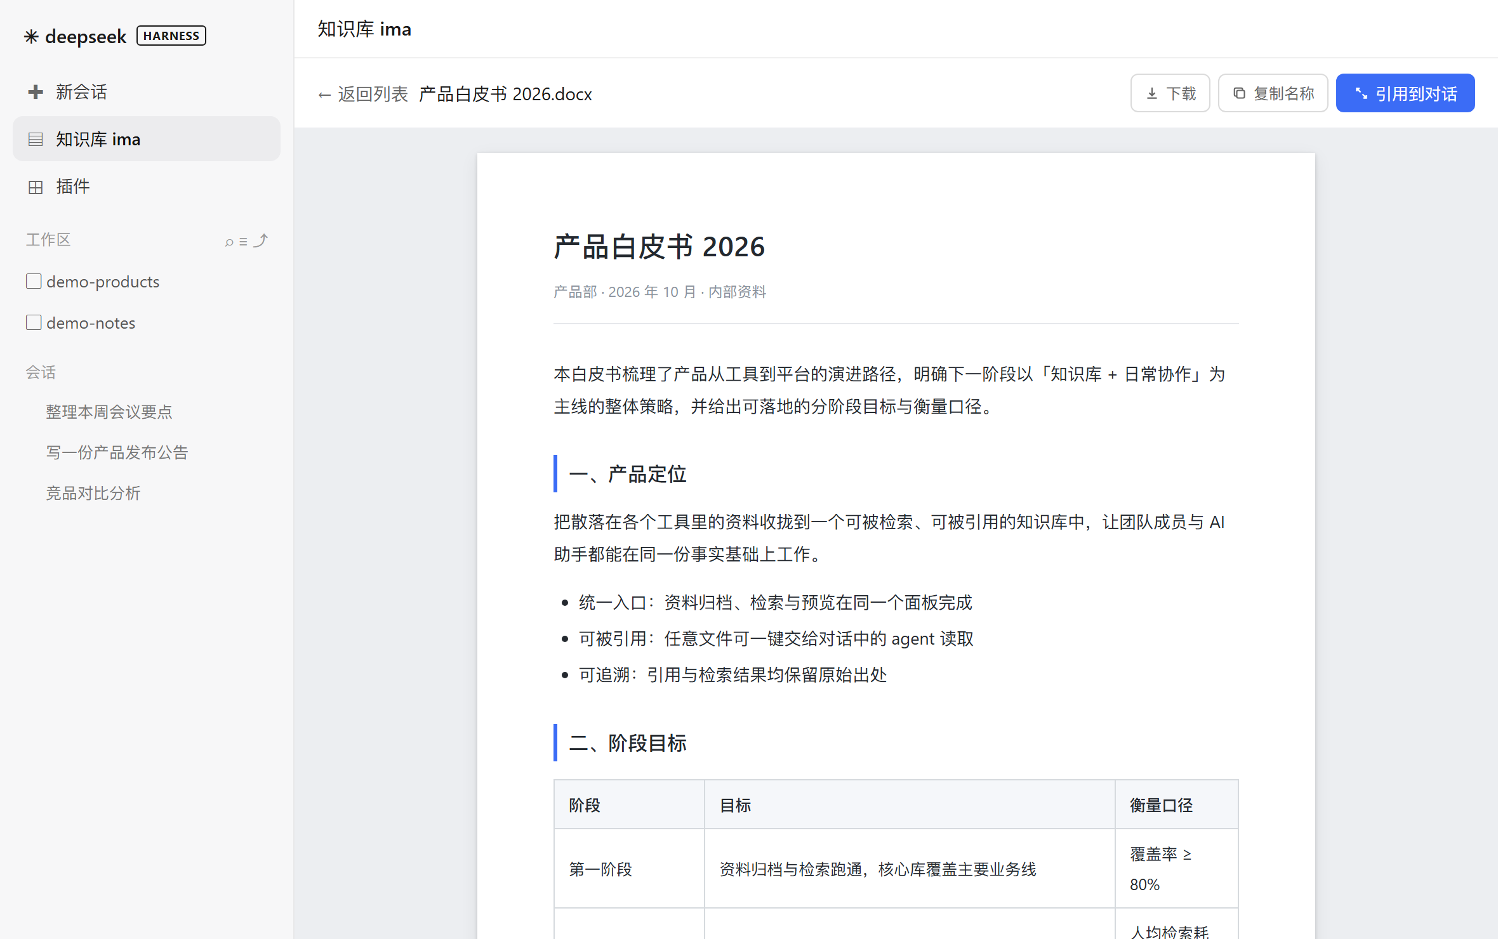
Task: Go back via 返回列表 link
Action: [x=362, y=94]
